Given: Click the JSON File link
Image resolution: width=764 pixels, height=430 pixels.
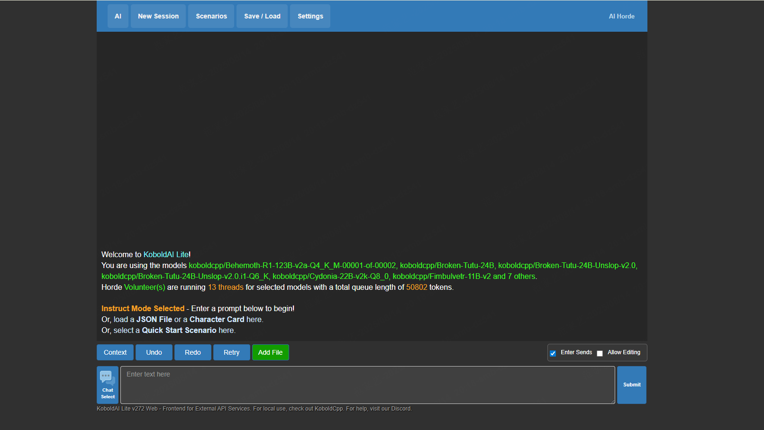Looking at the screenshot, I should 155,319.
